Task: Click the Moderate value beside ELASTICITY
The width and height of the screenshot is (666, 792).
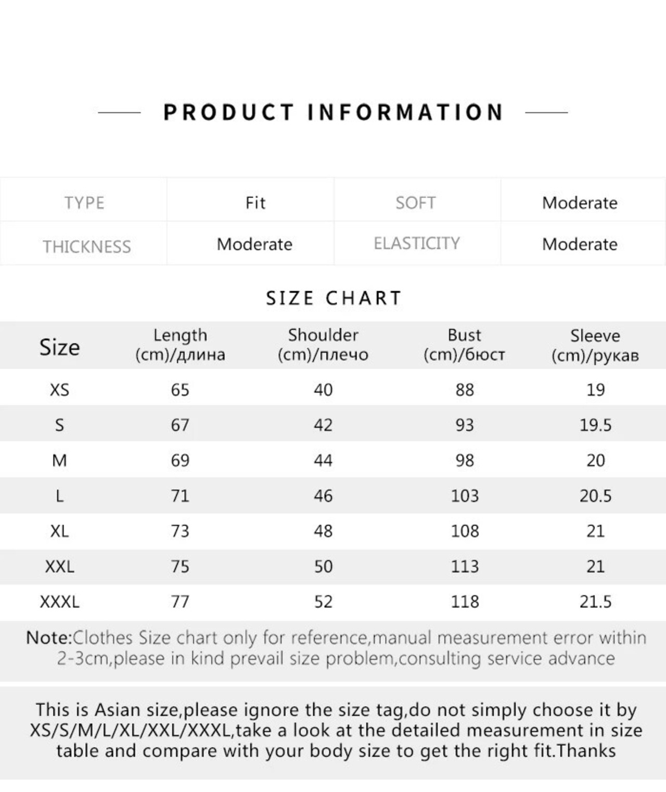Action: click(x=580, y=244)
